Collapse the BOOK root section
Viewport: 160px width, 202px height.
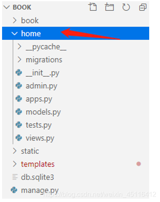point(7,7)
